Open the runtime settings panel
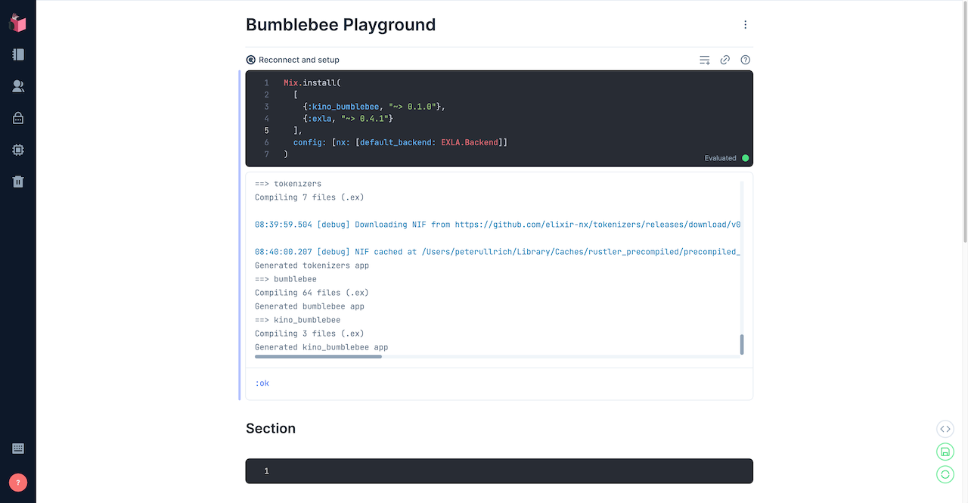Viewport: 968px width, 503px height. click(17, 150)
